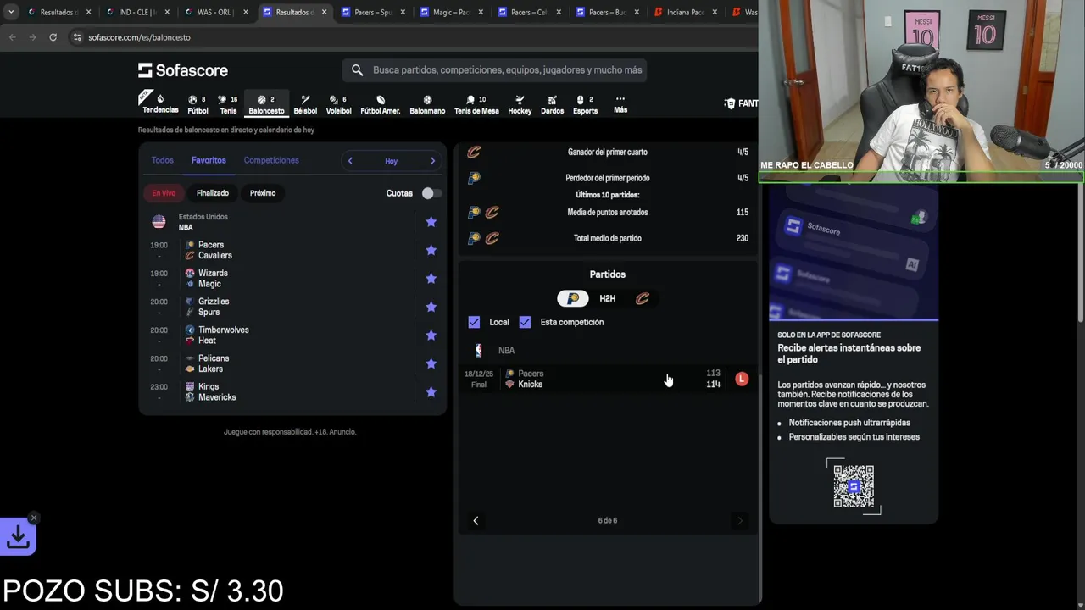Screen dimensions: 1085x610
Task: Toggle favorite star for Timberwolves Heat
Action: tap(431, 335)
